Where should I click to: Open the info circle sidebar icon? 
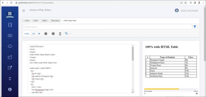pyautogui.click(x=10, y=89)
